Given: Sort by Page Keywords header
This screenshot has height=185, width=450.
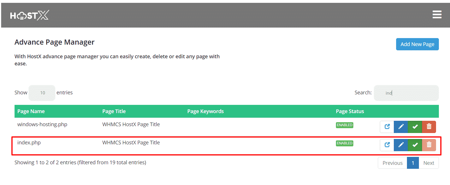Looking at the screenshot, I should (205, 111).
